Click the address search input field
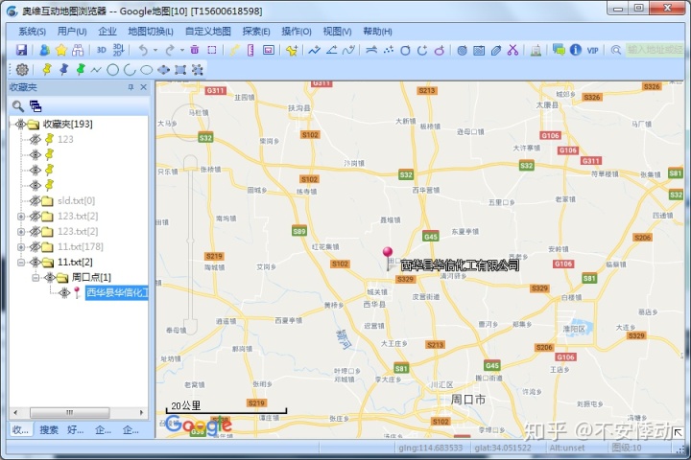 (654, 50)
